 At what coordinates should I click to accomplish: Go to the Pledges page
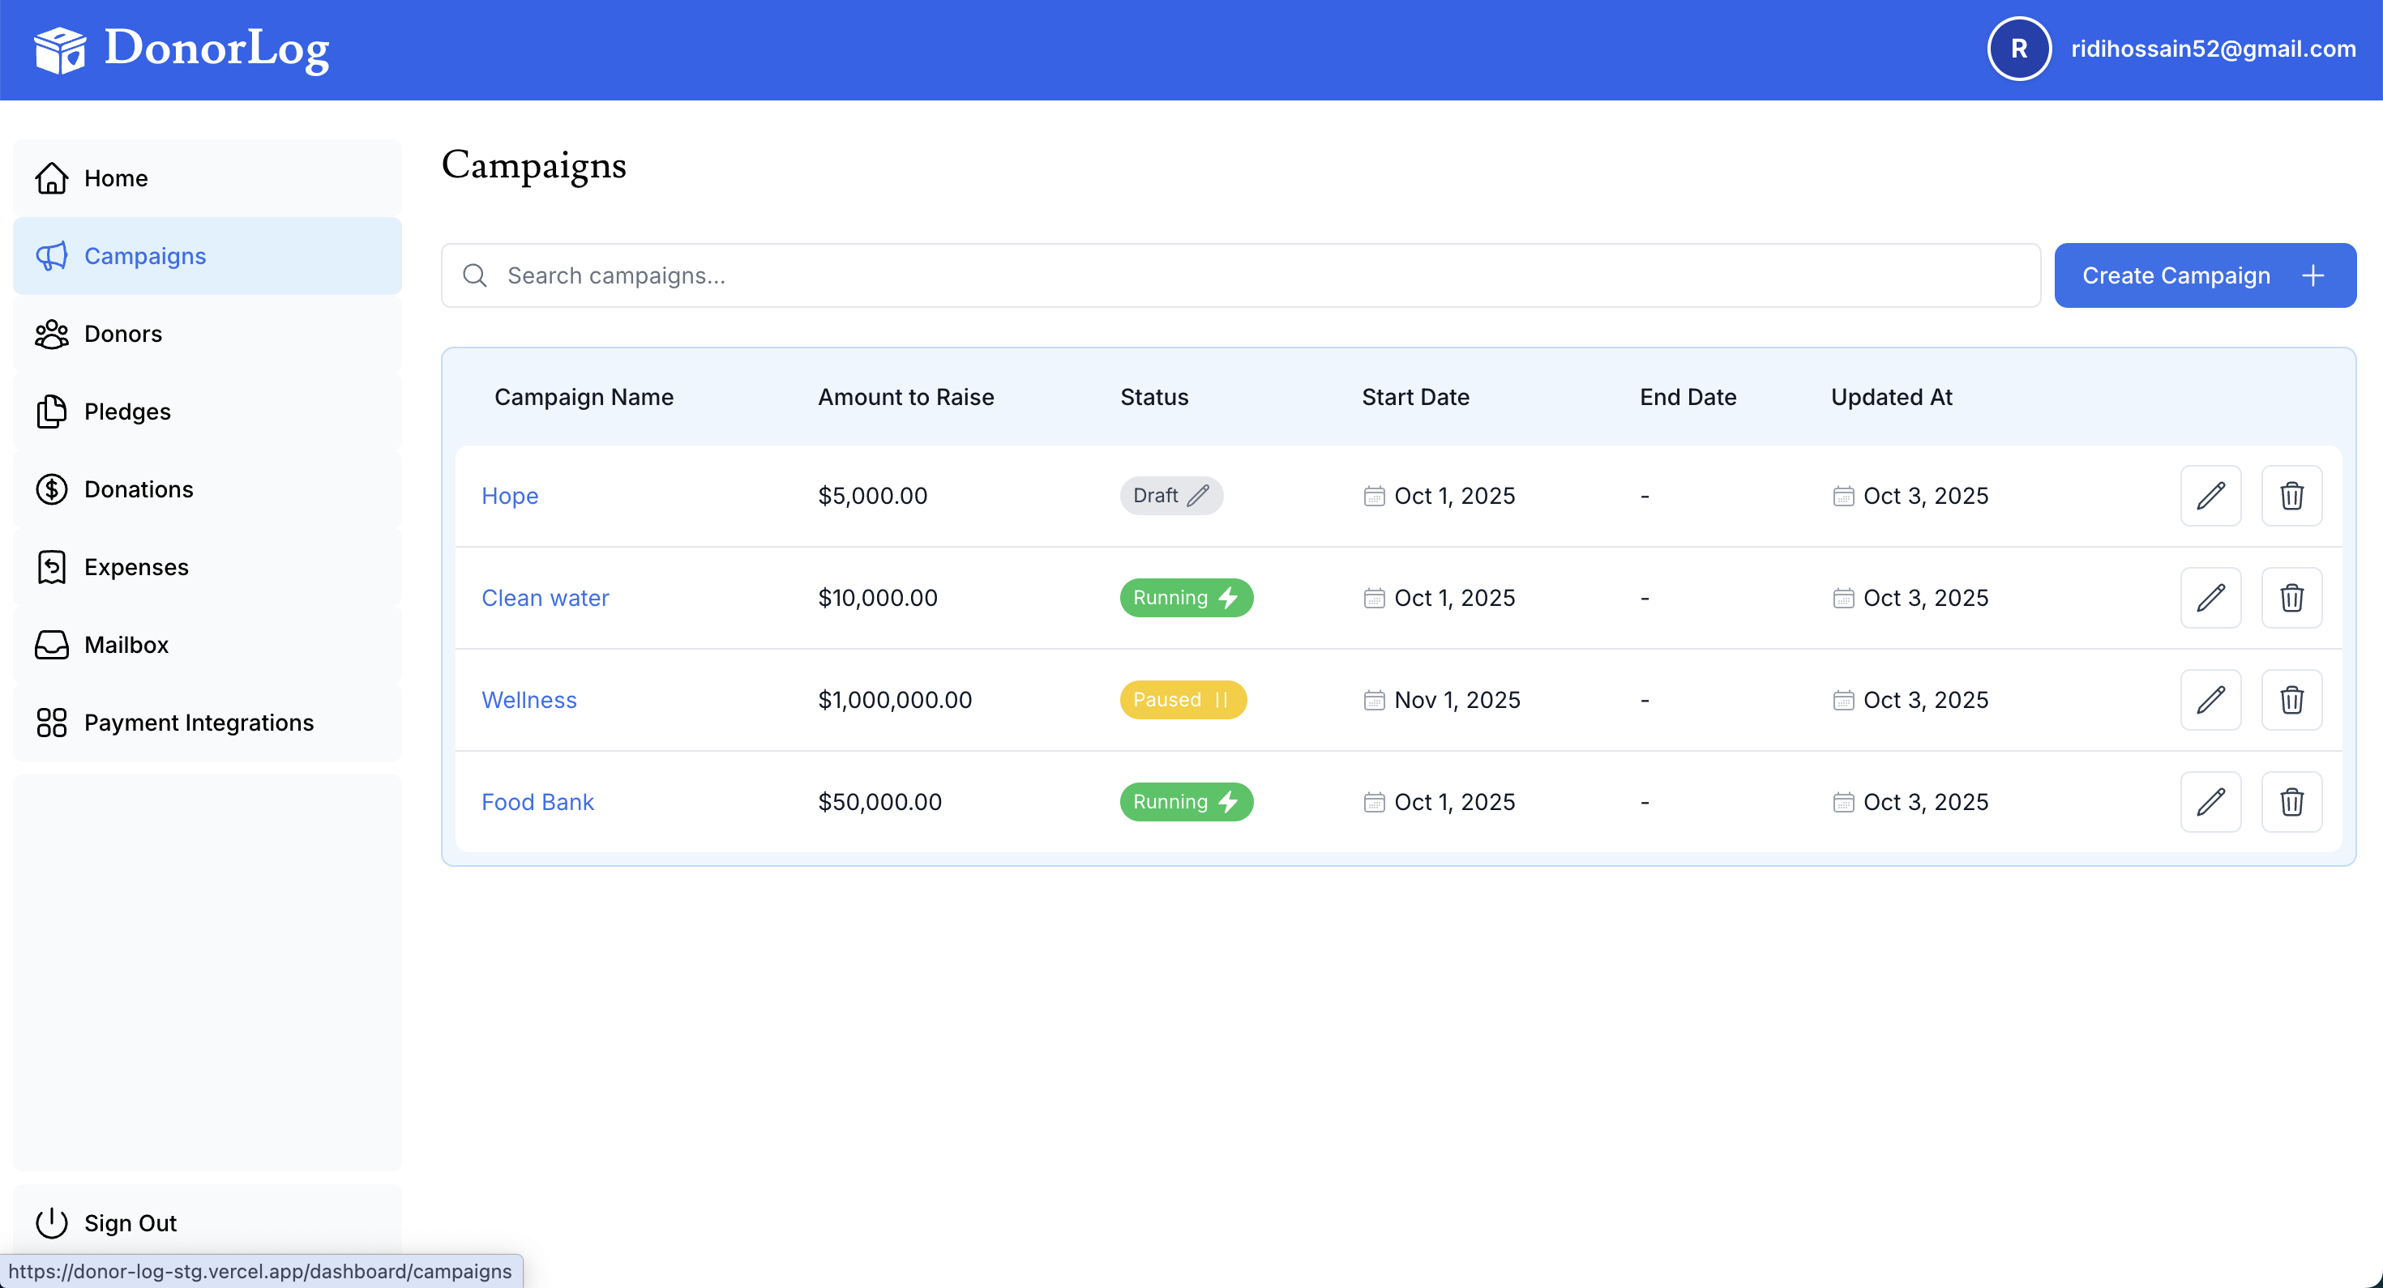click(x=126, y=412)
